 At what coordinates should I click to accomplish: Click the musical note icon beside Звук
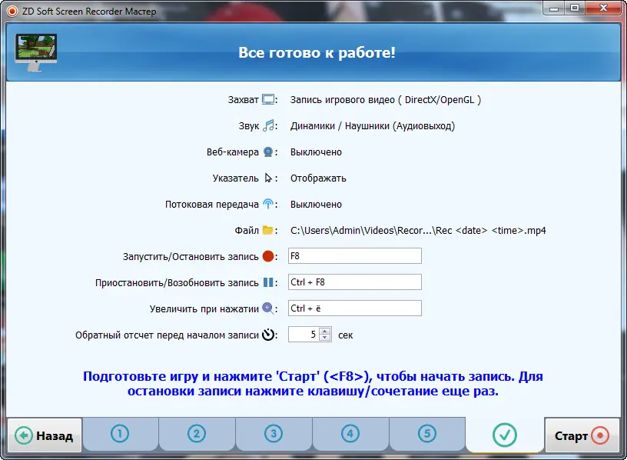click(269, 125)
